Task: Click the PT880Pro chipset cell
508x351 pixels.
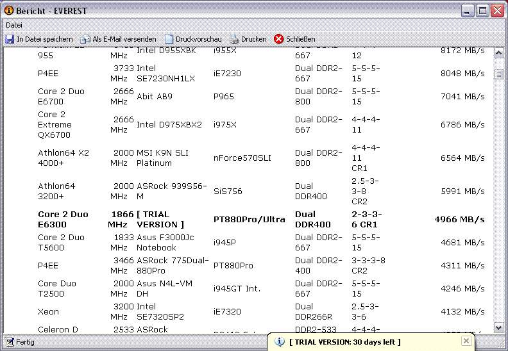Action: pos(233,265)
